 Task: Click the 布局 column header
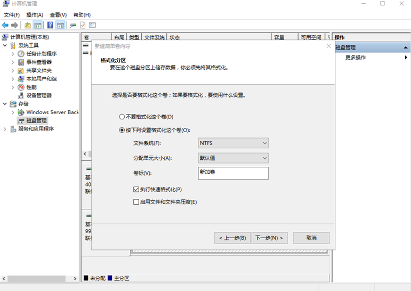coord(119,37)
